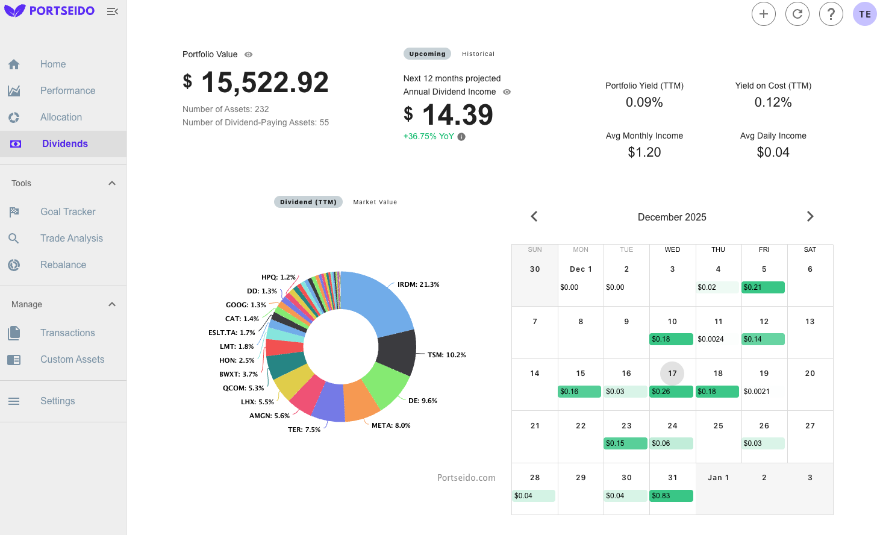
Task: Select the Trade Analysis magnifier icon
Action: tap(15, 238)
